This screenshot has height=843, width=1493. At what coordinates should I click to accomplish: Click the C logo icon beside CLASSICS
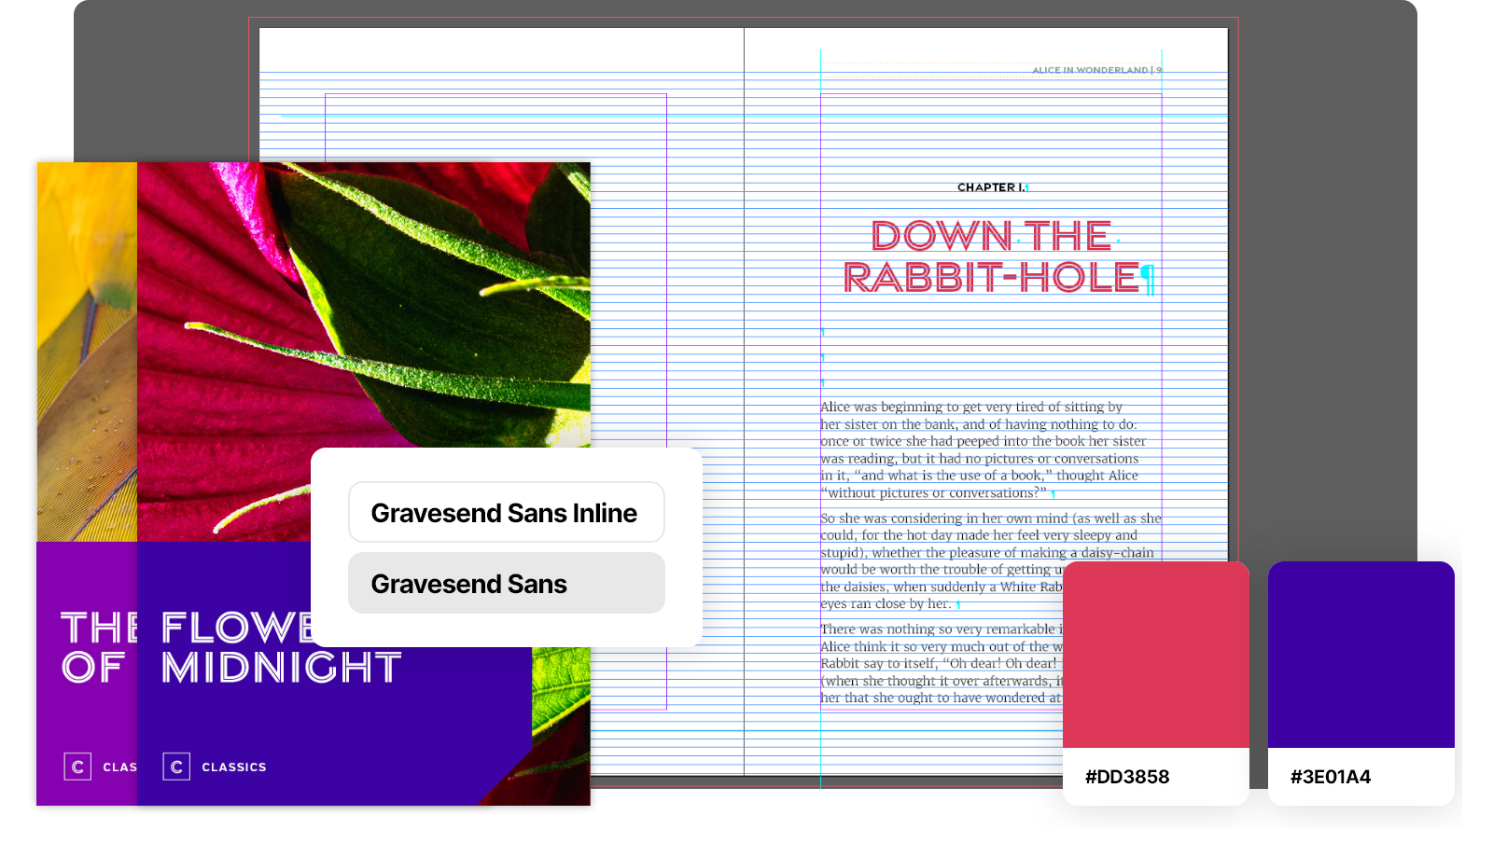(176, 767)
